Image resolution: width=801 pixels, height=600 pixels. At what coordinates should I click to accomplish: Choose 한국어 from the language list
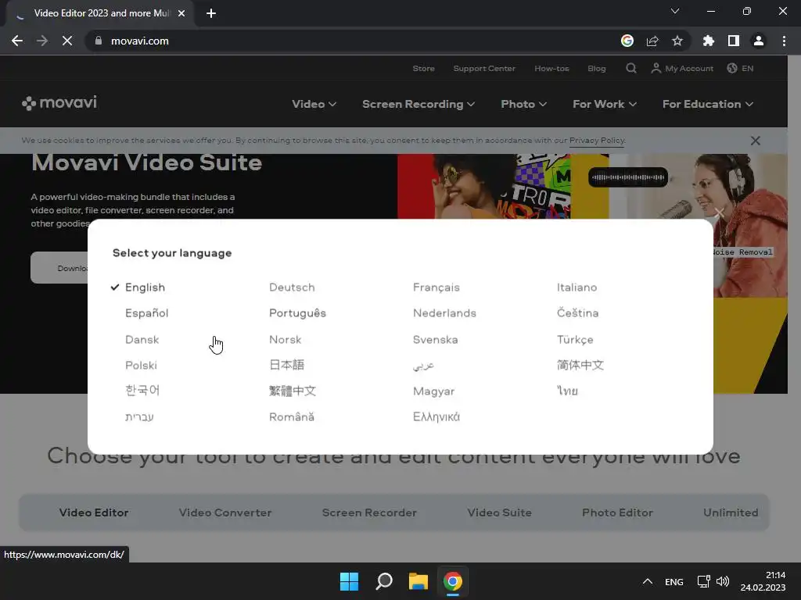click(142, 391)
